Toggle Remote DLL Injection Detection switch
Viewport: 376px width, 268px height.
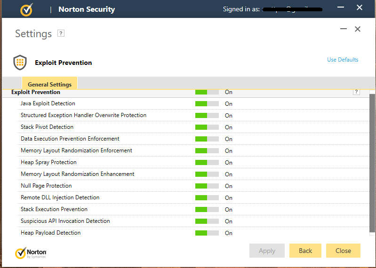pos(207,197)
